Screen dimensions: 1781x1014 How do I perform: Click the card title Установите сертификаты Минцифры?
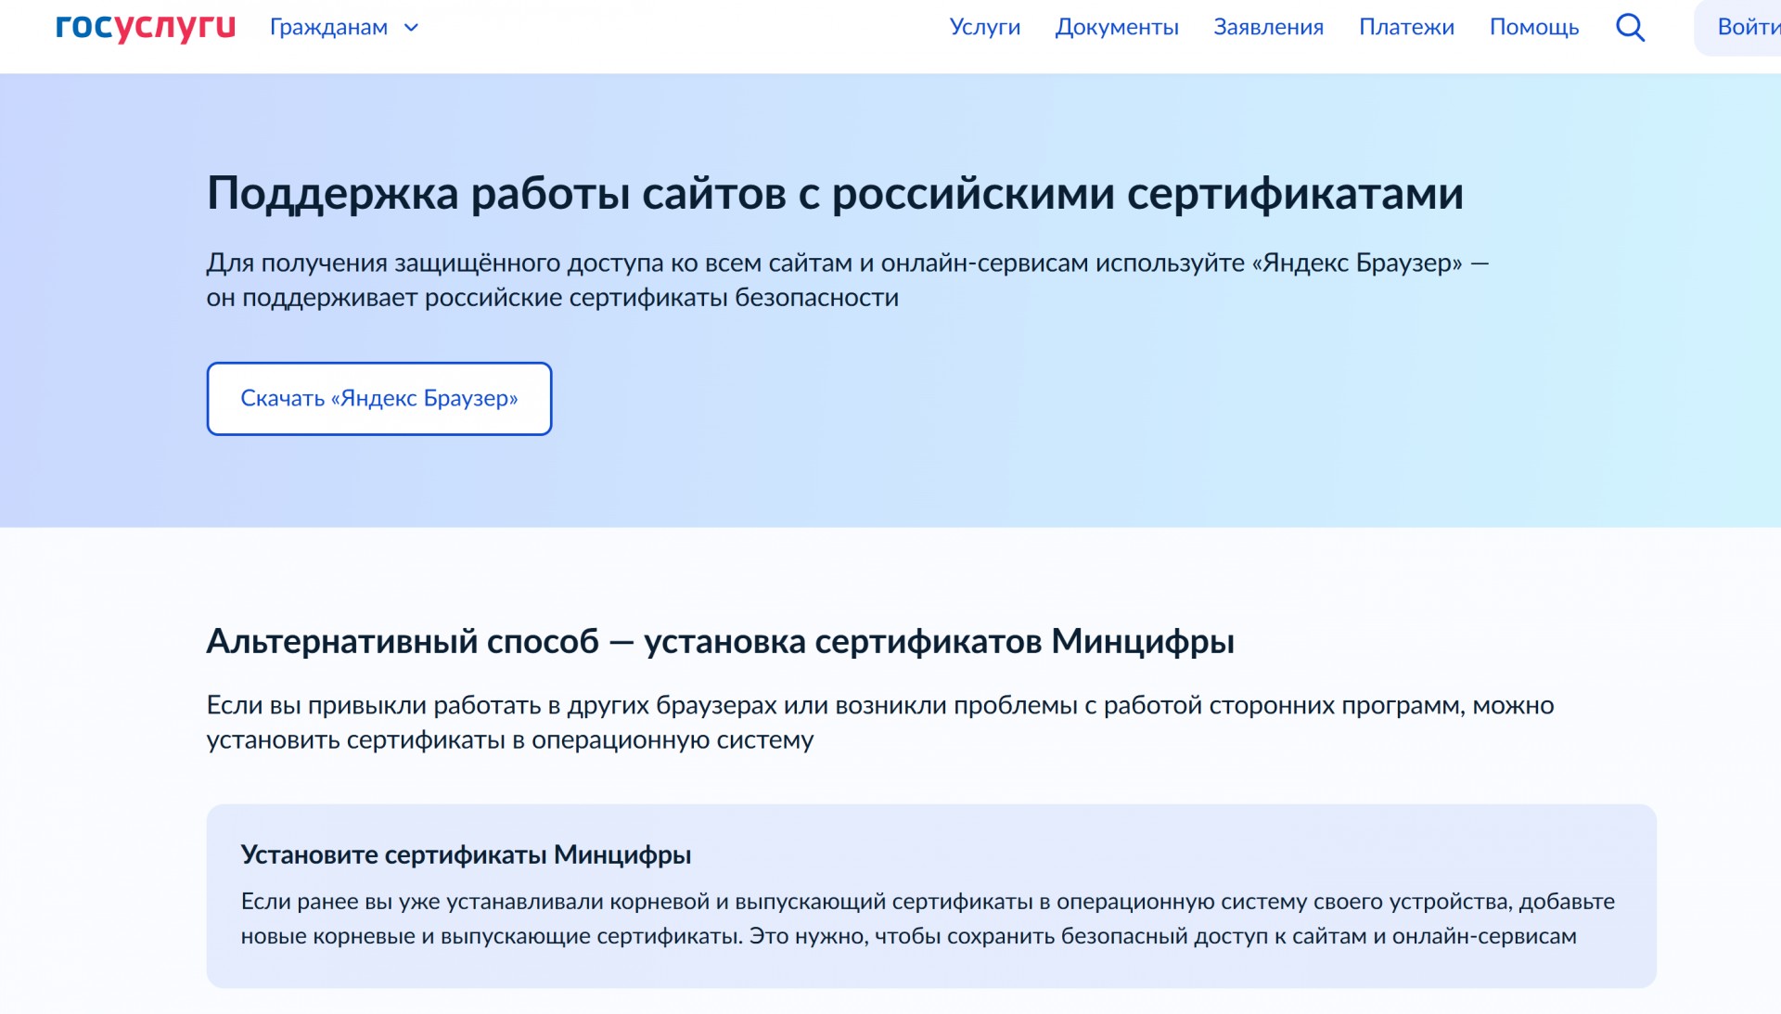pos(466,854)
